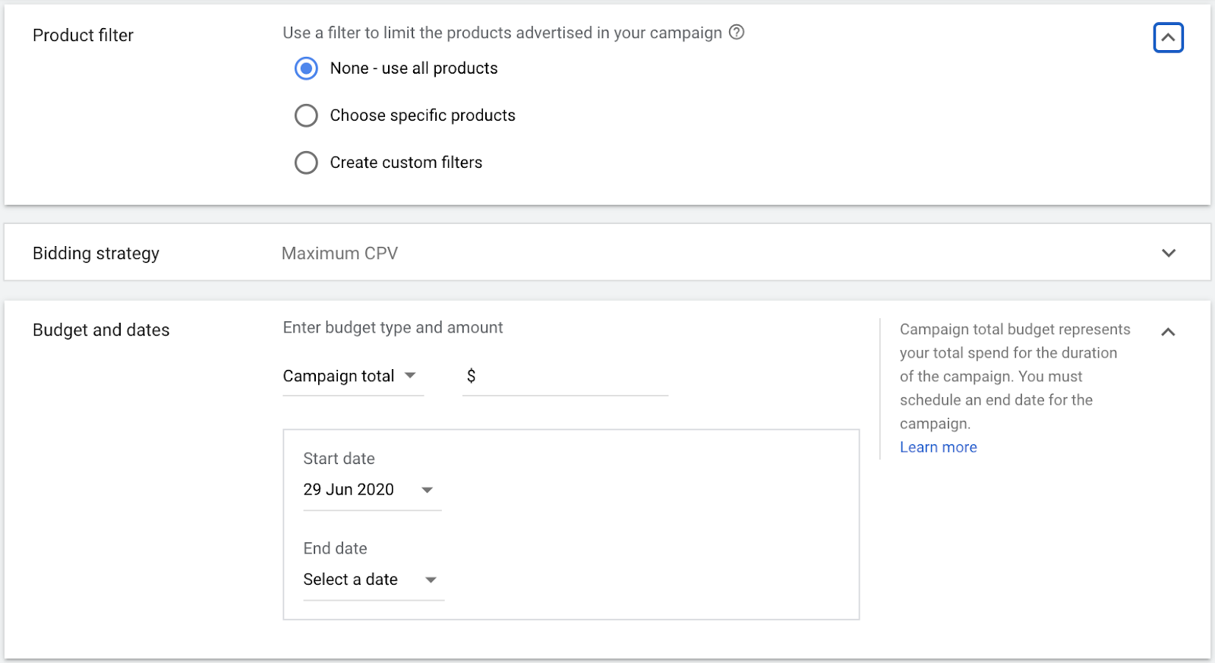Collapse the Product filter section chevron
Screen dimensions: 1215x663
pyautogui.click(x=1168, y=37)
